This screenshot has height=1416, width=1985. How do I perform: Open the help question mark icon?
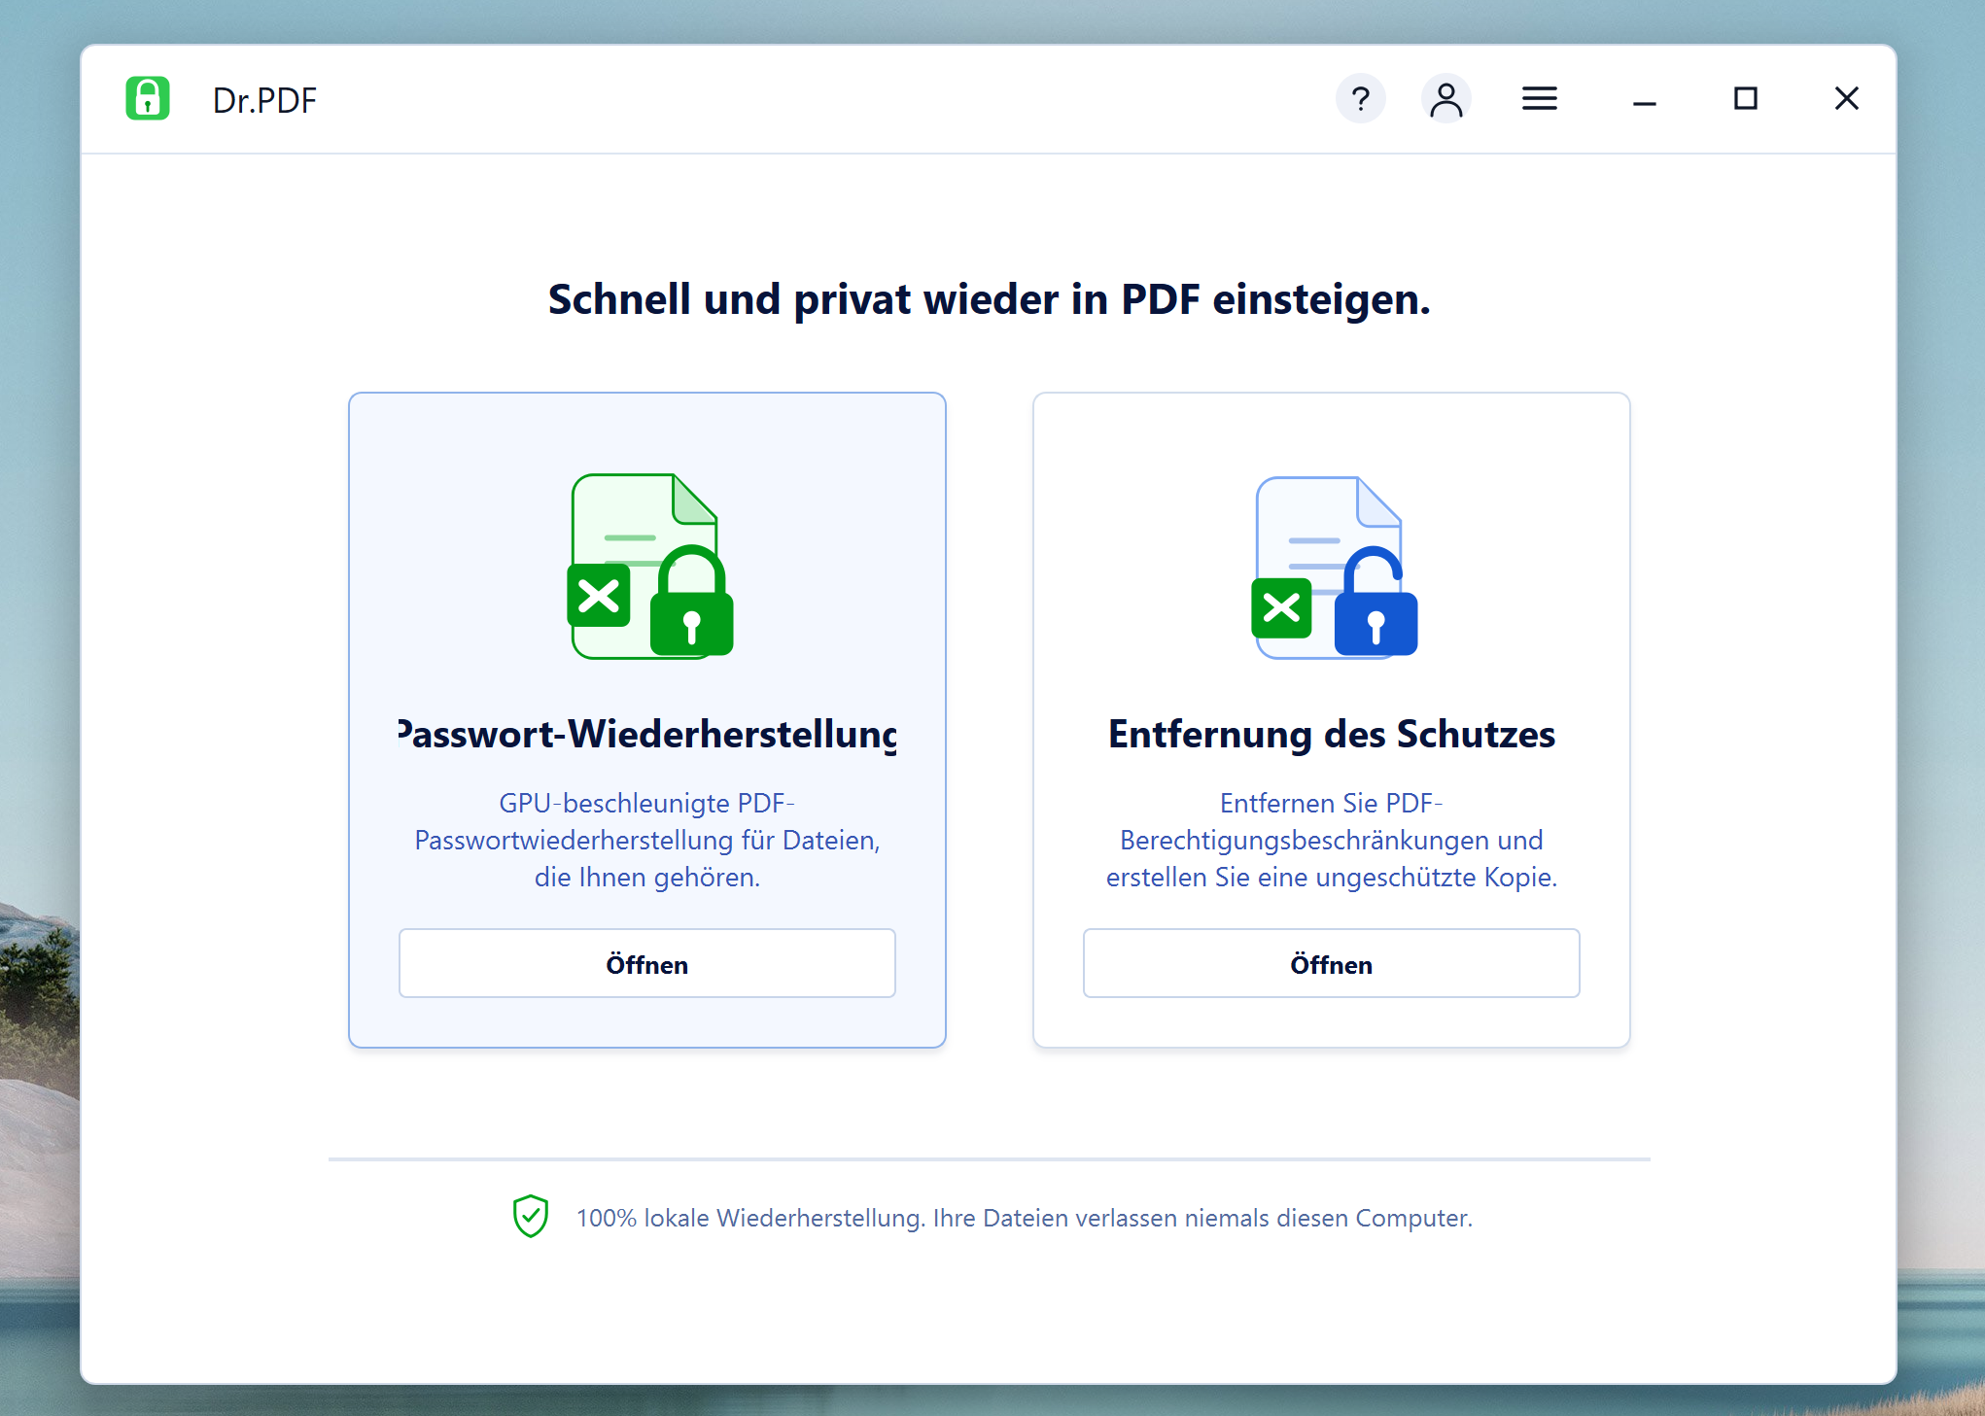pyautogui.click(x=1361, y=98)
